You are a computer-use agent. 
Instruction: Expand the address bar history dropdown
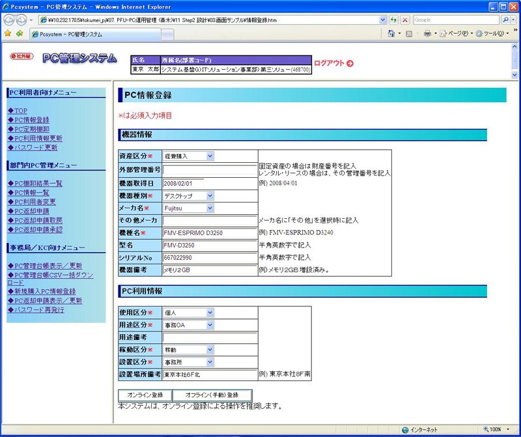(383, 20)
